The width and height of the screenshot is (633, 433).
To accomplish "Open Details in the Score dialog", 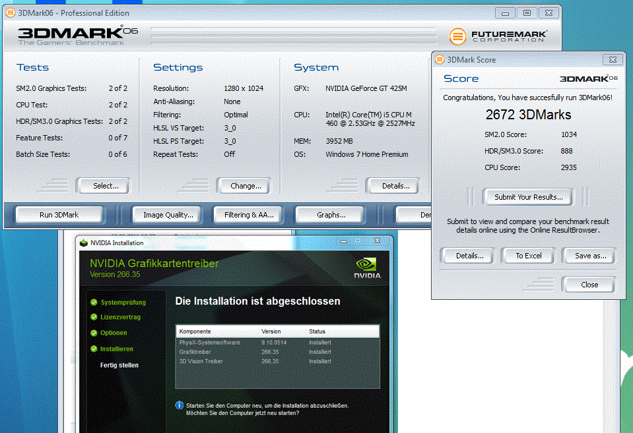I will [x=468, y=256].
